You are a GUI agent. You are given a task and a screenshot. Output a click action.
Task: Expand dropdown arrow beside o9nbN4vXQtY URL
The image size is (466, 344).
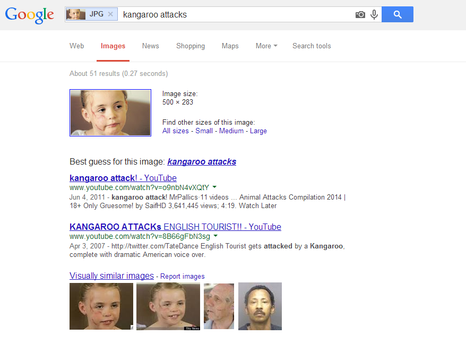click(214, 187)
